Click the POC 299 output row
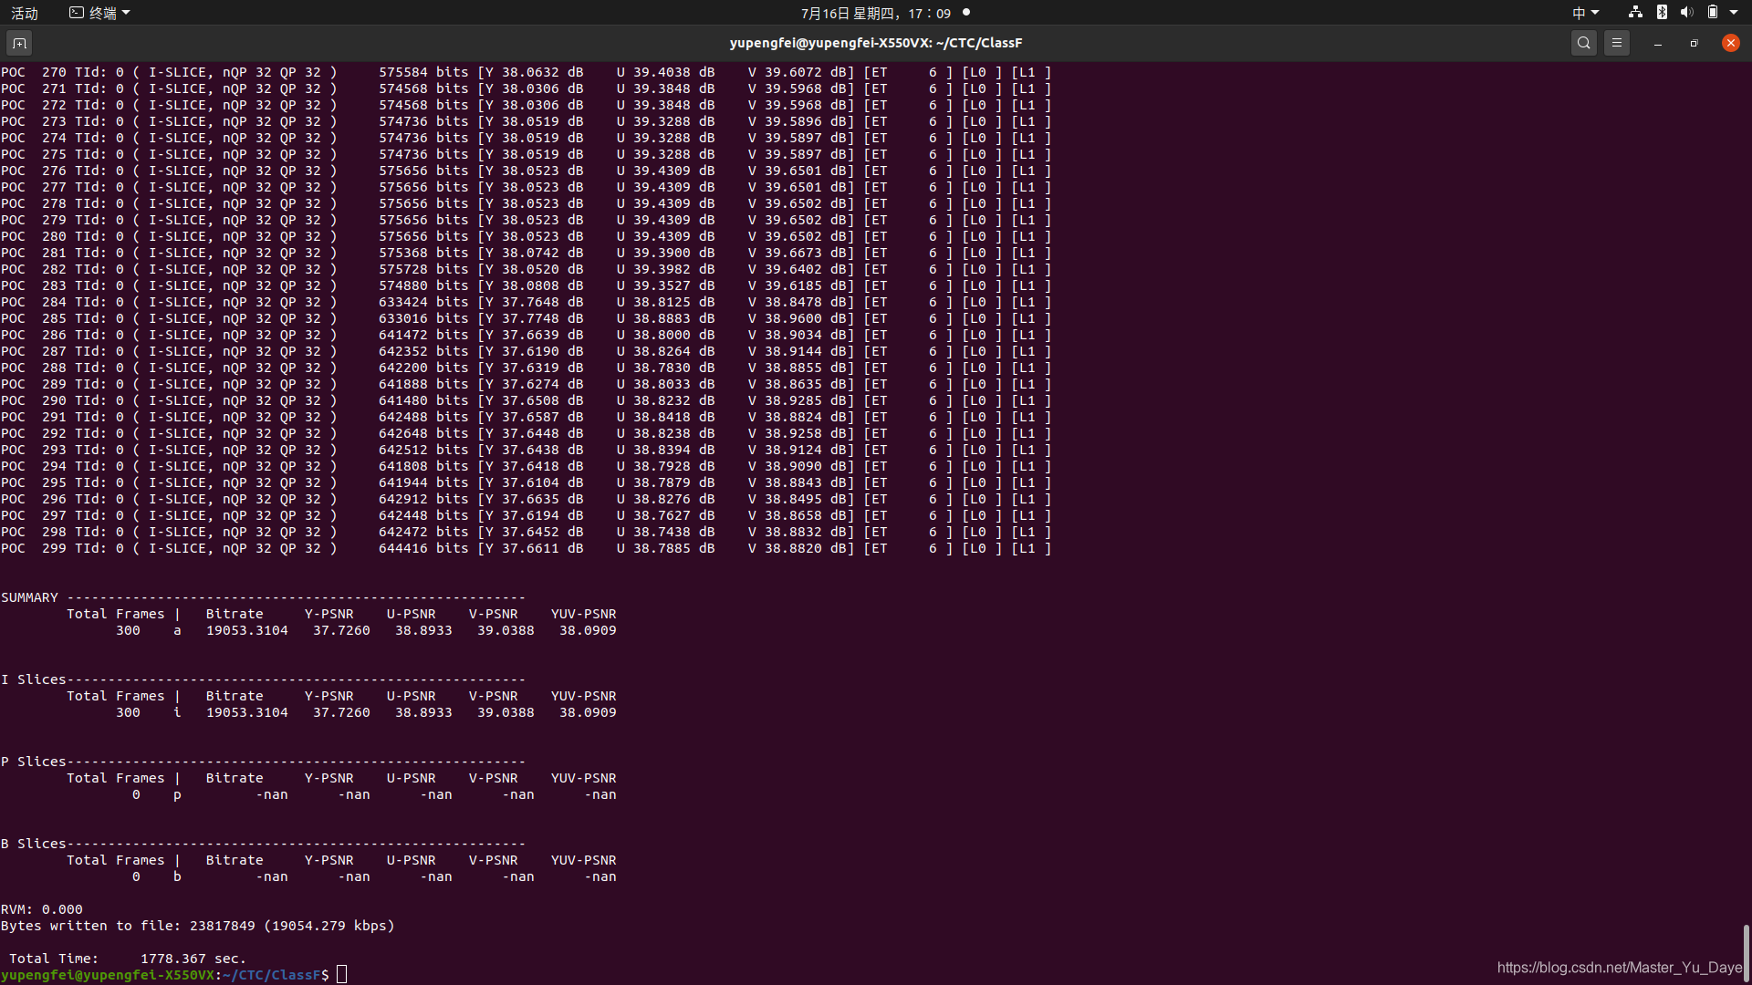Screen dimensions: 1752x985 (x=526, y=548)
